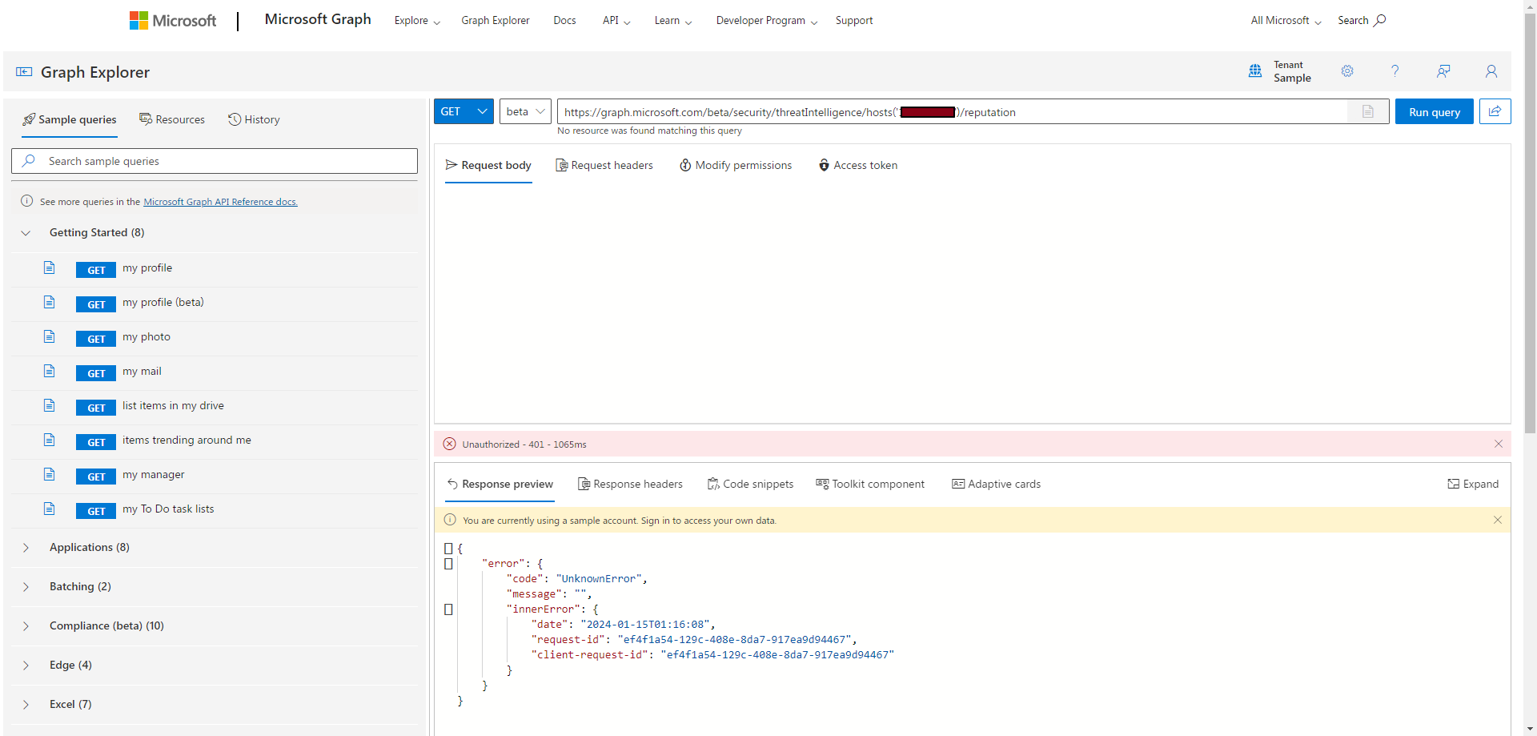Switch to the History sidebar tab
The height and width of the screenshot is (736, 1537).
[x=254, y=119]
